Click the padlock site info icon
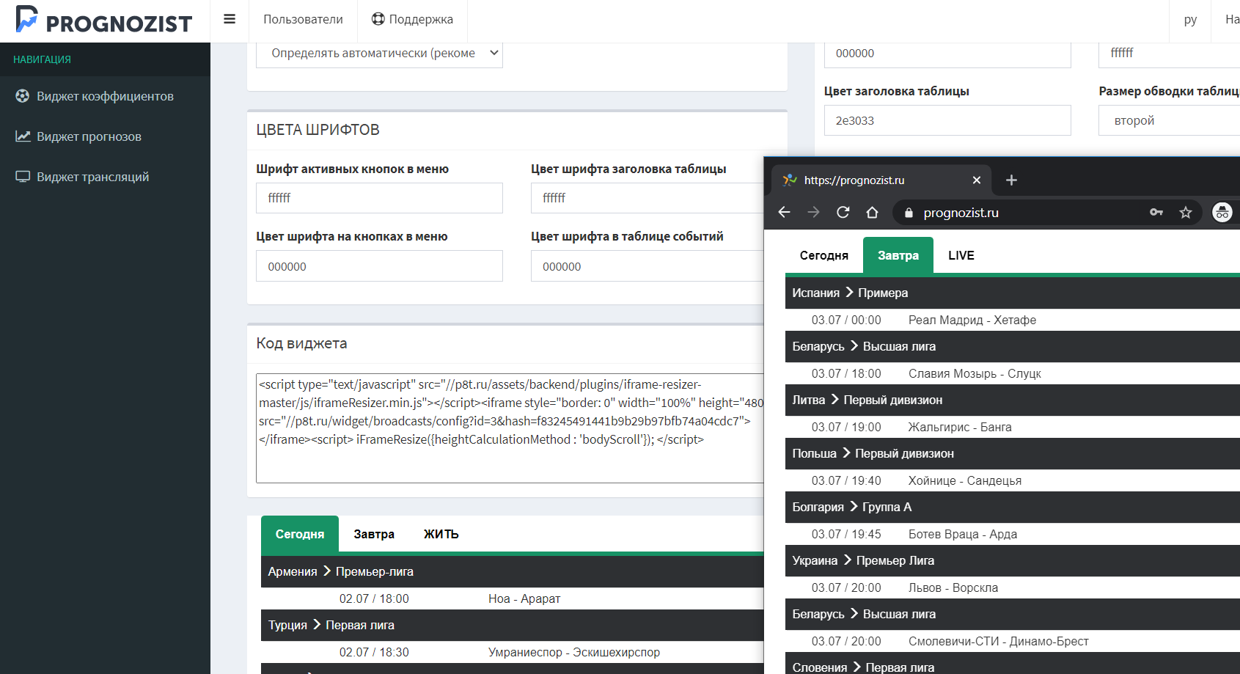This screenshot has width=1240, height=674. coord(909,213)
